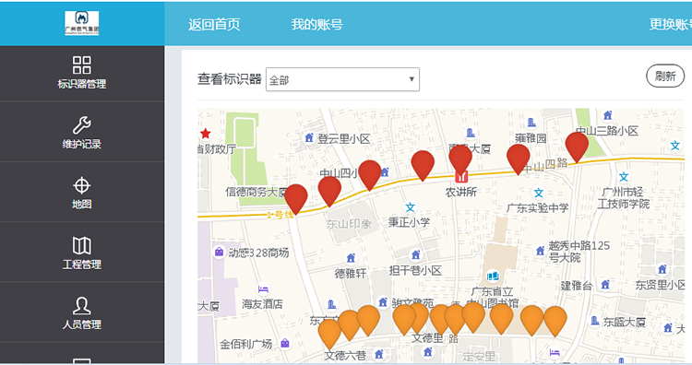Click red marker near 中山三路小区

[x=577, y=147]
